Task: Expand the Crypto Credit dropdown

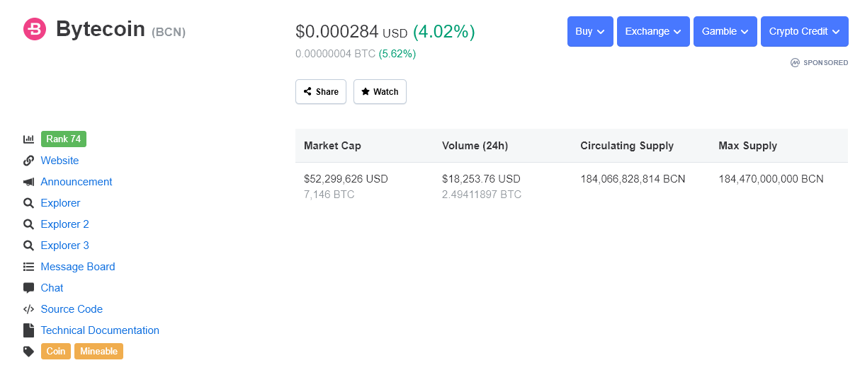Action: tap(805, 32)
